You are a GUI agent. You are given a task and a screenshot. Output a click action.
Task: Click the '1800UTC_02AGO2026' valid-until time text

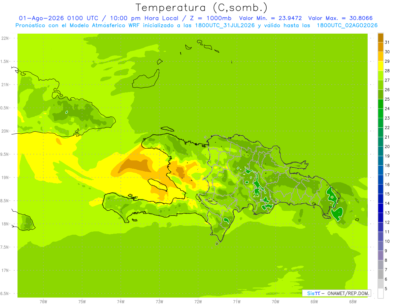point(347,25)
